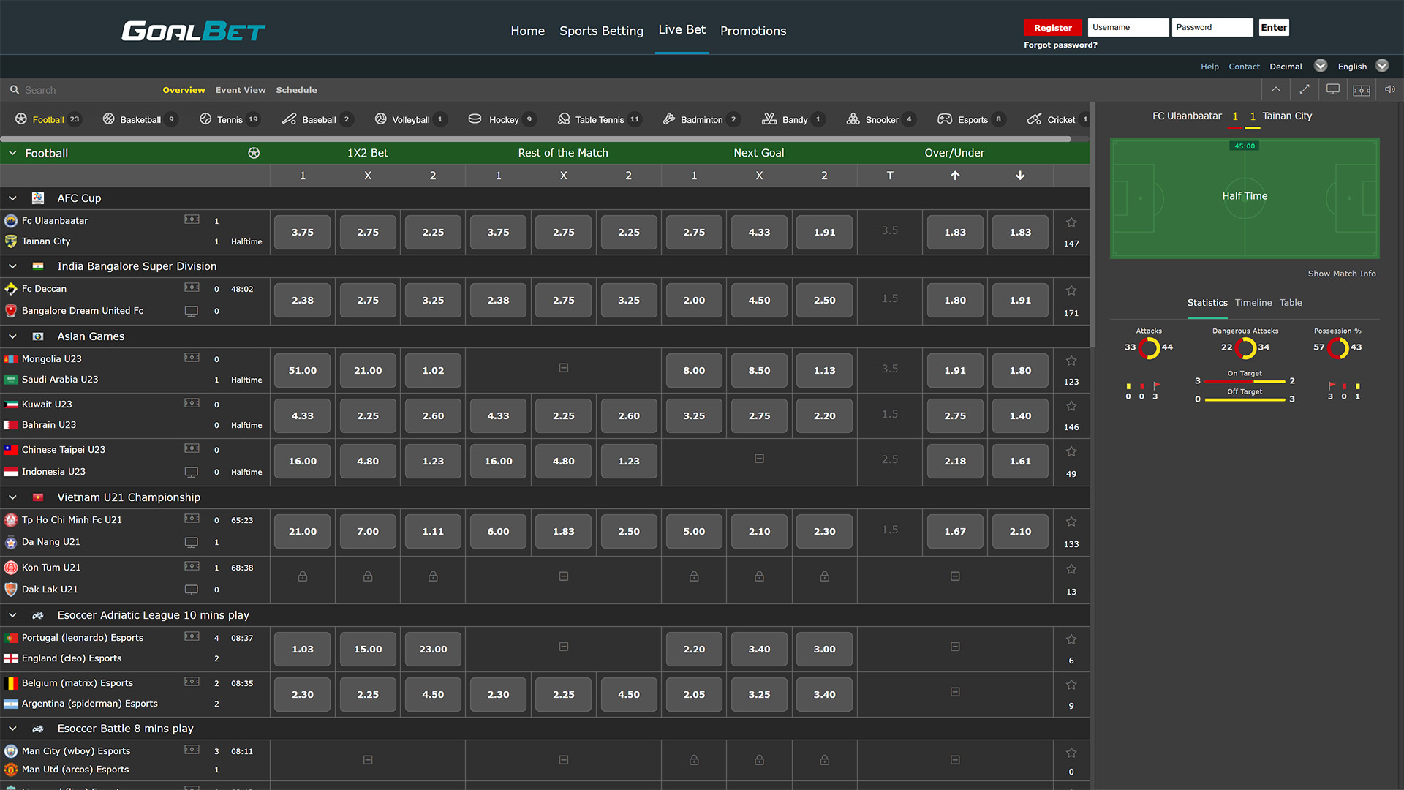Image resolution: width=1404 pixels, height=790 pixels.
Task: Open the pitch tracker icon in top toolbar
Action: coord(1362,90)
